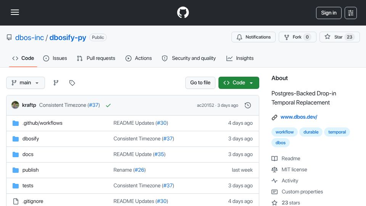The width and height of the screenshot is (366, 206).
Task: Open the docs folder
Action: tap(28, 154)
